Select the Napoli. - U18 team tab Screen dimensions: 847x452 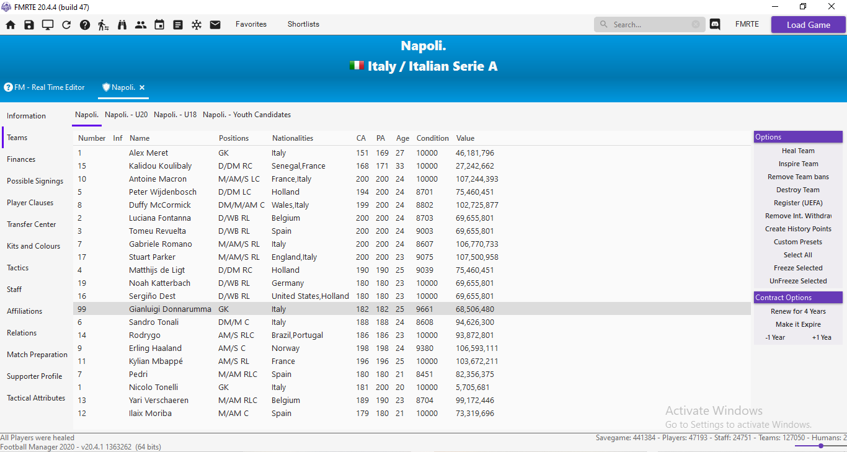click(x=175, y=115)
